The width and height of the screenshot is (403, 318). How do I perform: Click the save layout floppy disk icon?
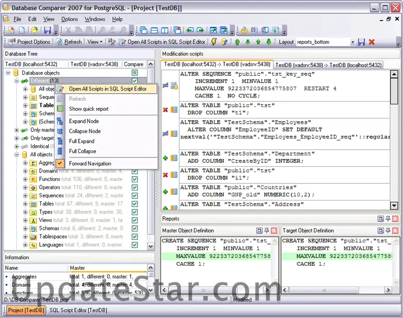(x=361, y=42)
